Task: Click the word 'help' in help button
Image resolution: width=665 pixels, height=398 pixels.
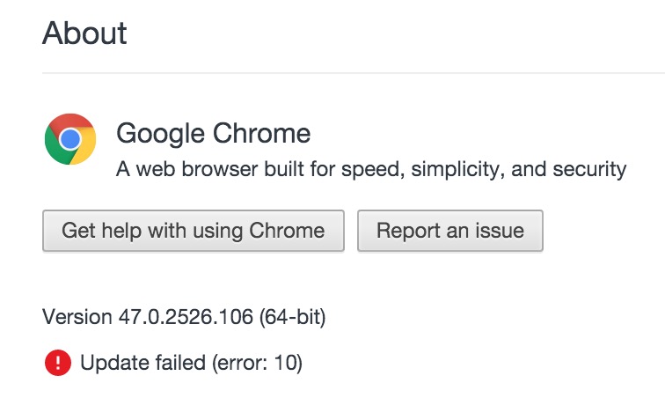Action: [121, 231]
